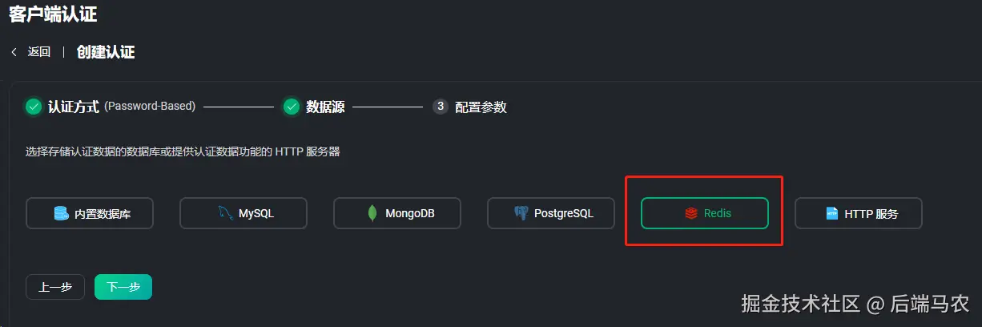
Task: Click the PostgreSQL elephant icon
Action: (521, 213)
